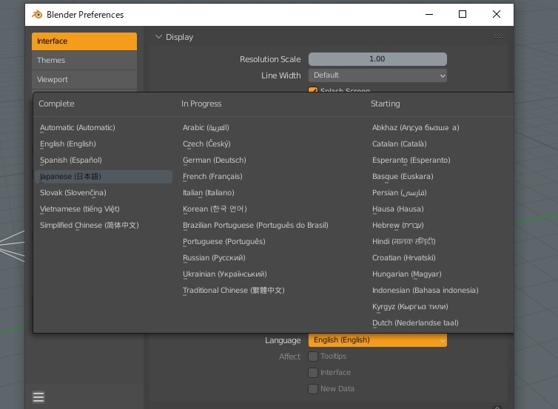Select Basque (Euskara) language
The height and width of the screenshot is (409, 558).
coord(403,177)
